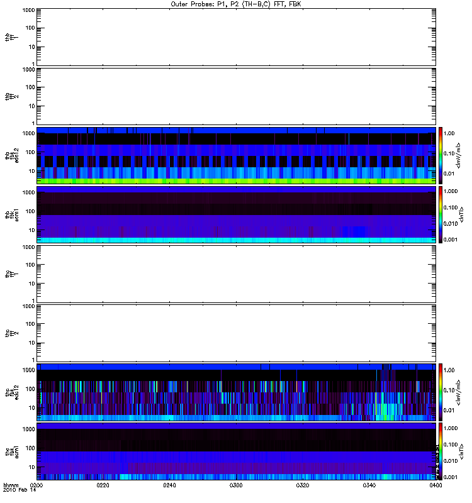Click the '100' y-axis tick label of thb fbk scm1

point(30,211)
